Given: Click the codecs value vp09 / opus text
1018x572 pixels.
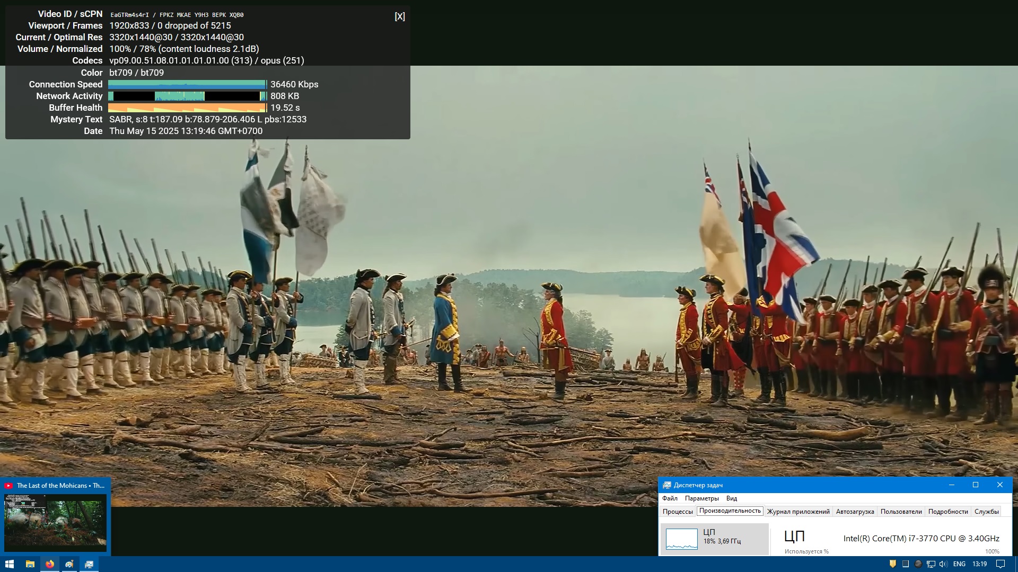Looking at the screenshot, I should coord(207,61).
